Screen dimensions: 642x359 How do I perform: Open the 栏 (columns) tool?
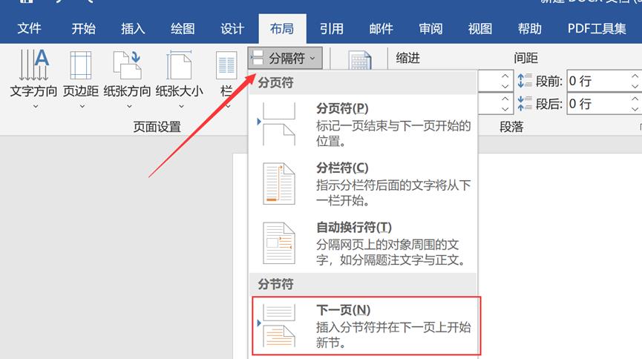click(226, 70)
